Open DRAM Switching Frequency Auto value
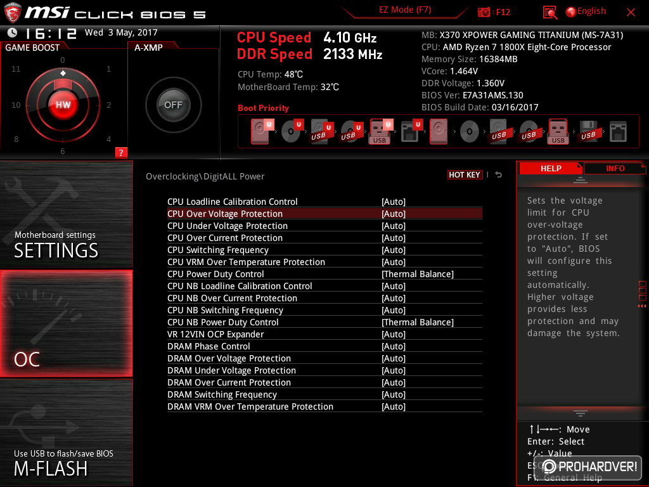Image resolution: width=649 pixels, height=487 pixels. point(393,394)
